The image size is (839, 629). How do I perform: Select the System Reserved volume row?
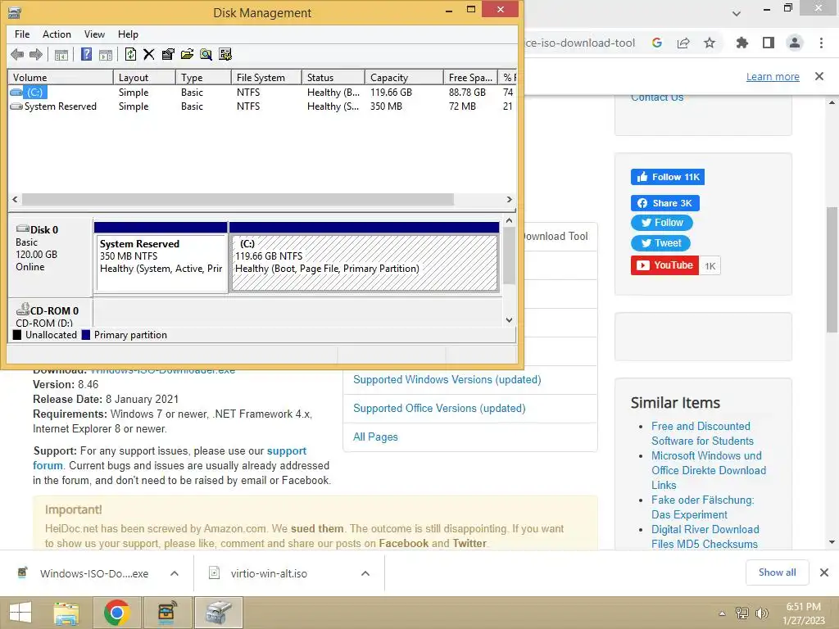(262, 106)
